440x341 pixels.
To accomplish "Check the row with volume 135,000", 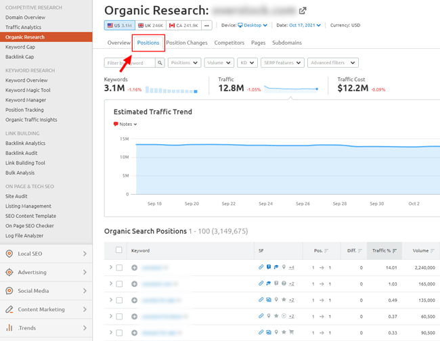I will click(119, 300).
